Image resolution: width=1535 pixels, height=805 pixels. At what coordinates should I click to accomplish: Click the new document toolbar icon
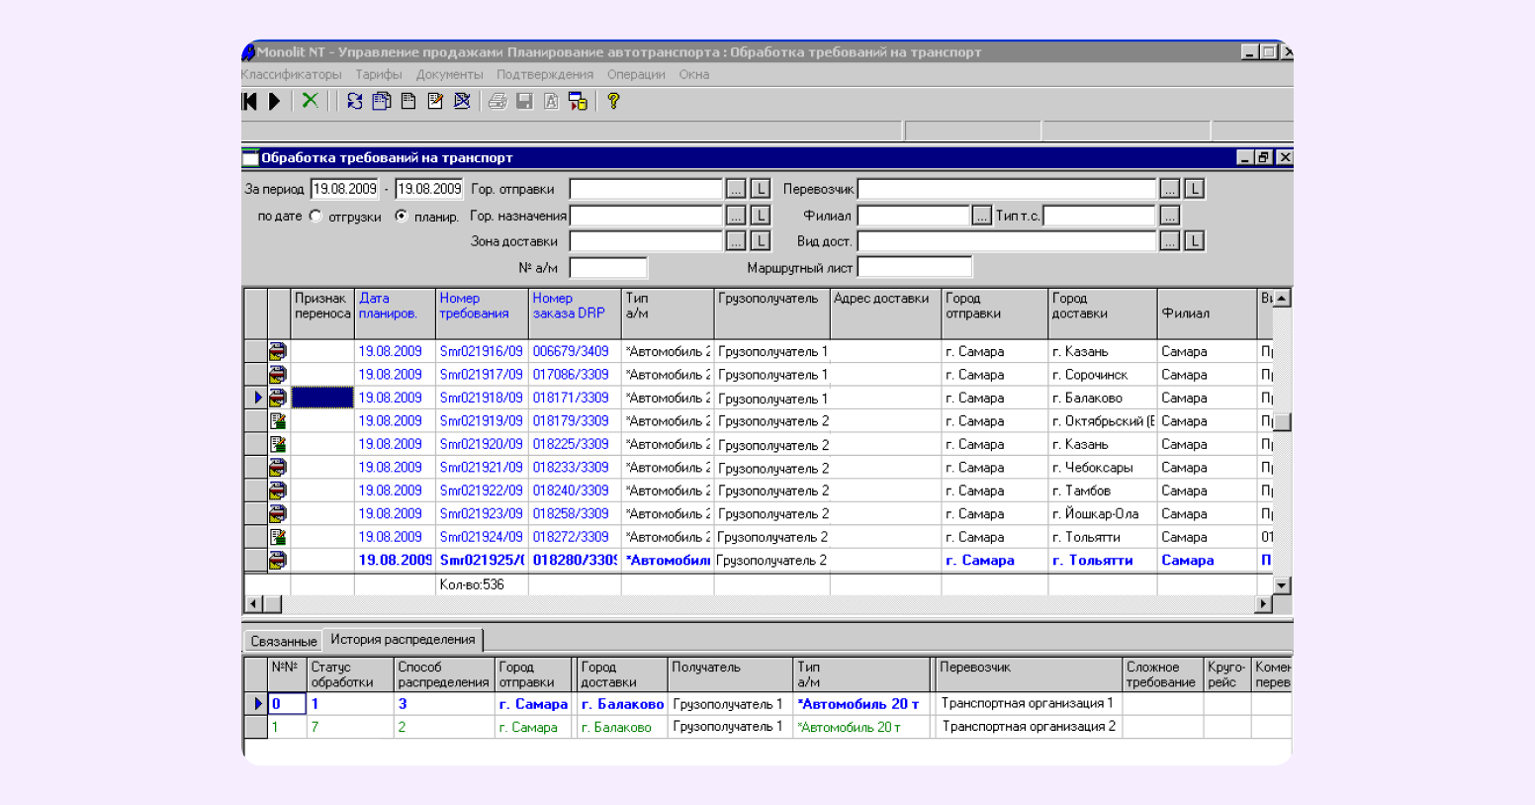pos(407,101)
